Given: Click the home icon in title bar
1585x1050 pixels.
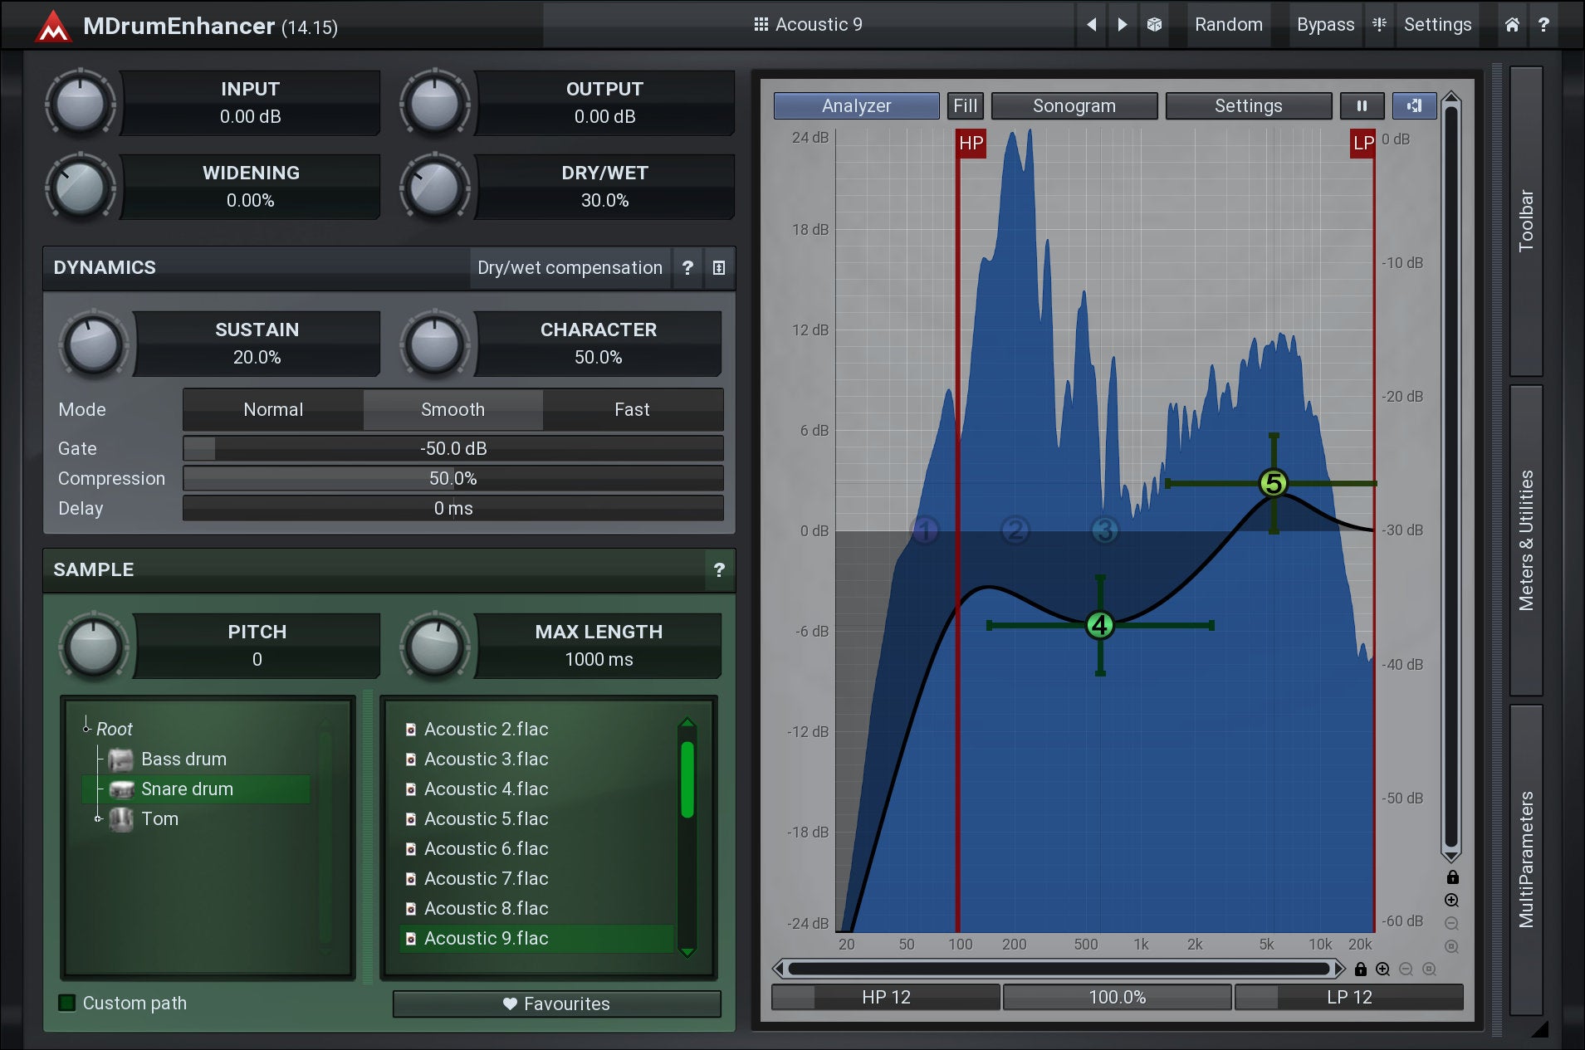Looking at the screenshot, I should tap(1512, 25).
